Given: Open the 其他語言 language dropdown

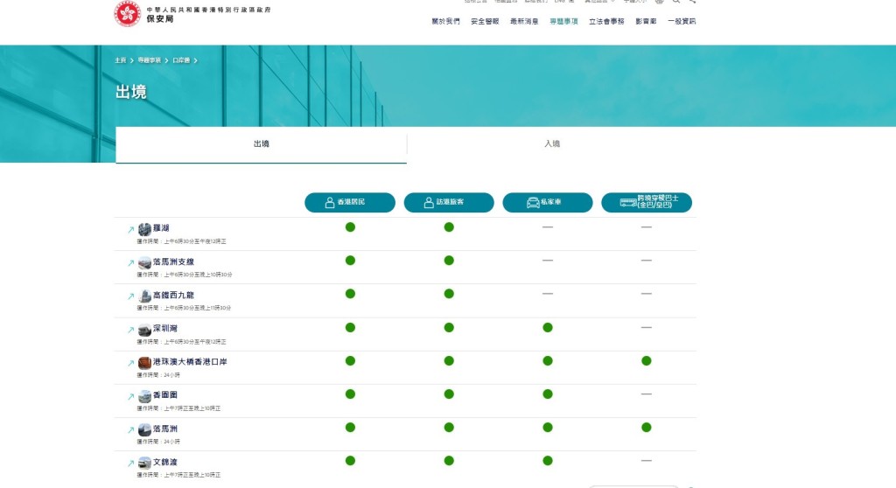Looking at the screenshot, I should point(599,2).
